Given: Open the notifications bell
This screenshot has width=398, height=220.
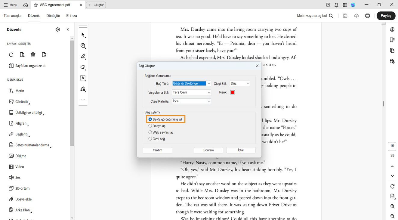Looking at the screenshot, I should [336, 5].
